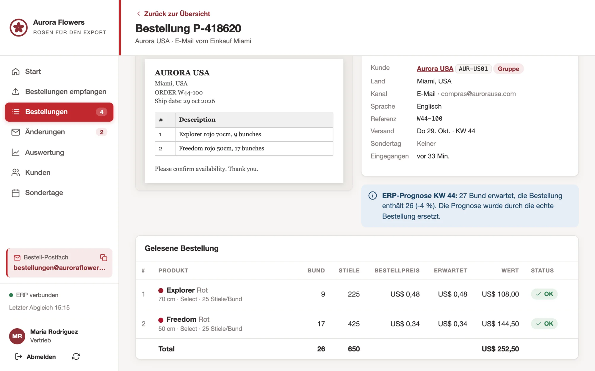
Task: Click the Änderungen badge showing 2
Action: point(101,132)
